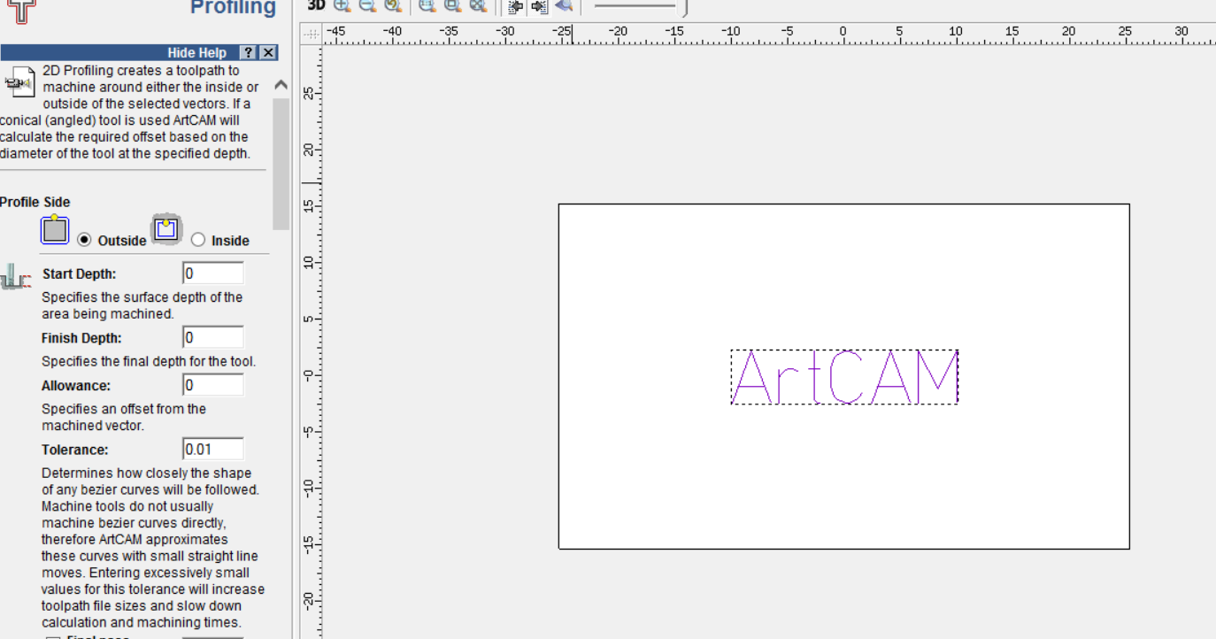
Task: Click the Profiling panel title
Action: tap(234, 8)
